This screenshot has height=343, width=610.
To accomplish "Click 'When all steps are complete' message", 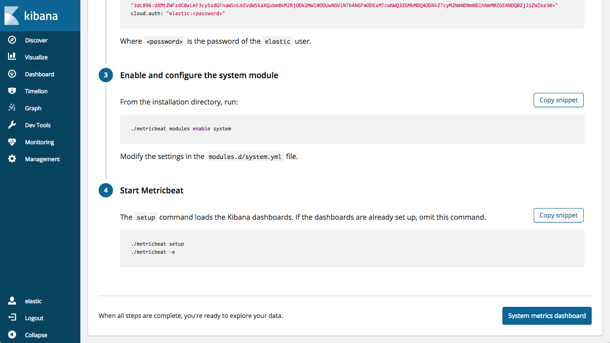I will (x=191, y=316).
